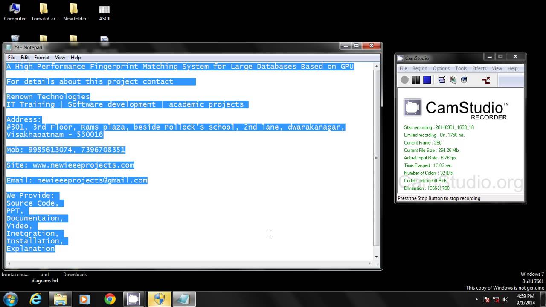Open the volume speaker tray icon
Image resolution: width=546 pixels, height=307 pixels.
pos(506,299)
